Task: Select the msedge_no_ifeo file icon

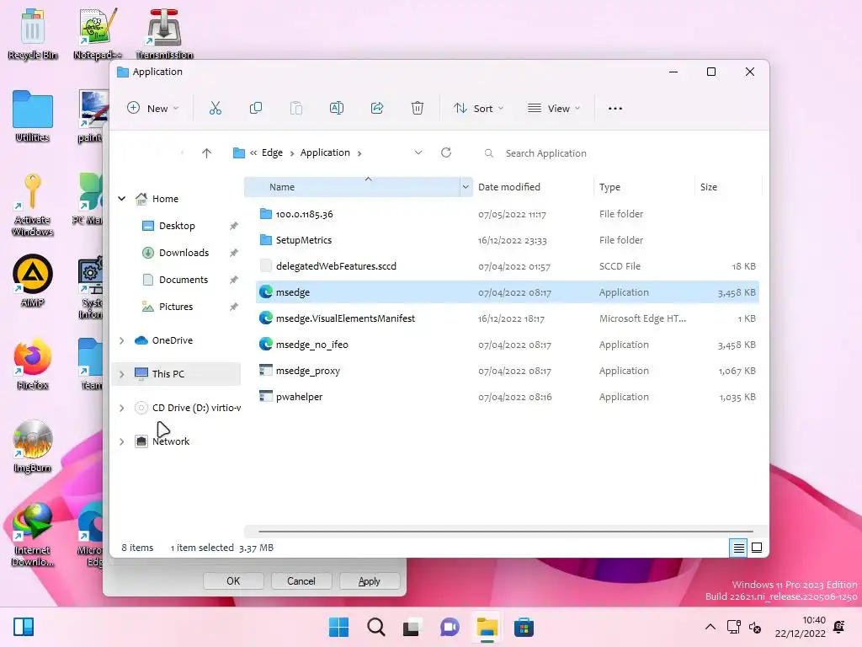Action: click(x=266, y=345)
